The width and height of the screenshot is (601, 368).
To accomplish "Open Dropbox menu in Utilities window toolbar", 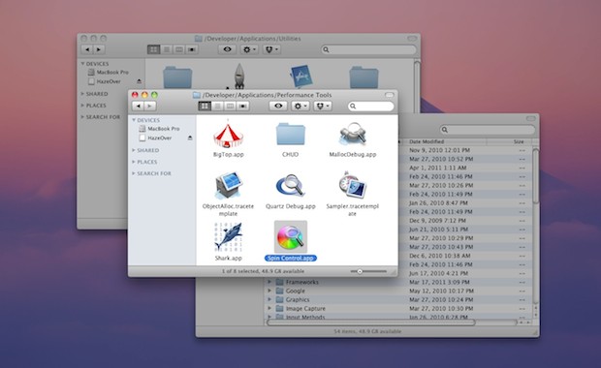I will tap(271, 49).
